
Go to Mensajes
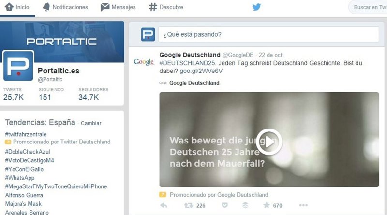(x=118, y=7)
